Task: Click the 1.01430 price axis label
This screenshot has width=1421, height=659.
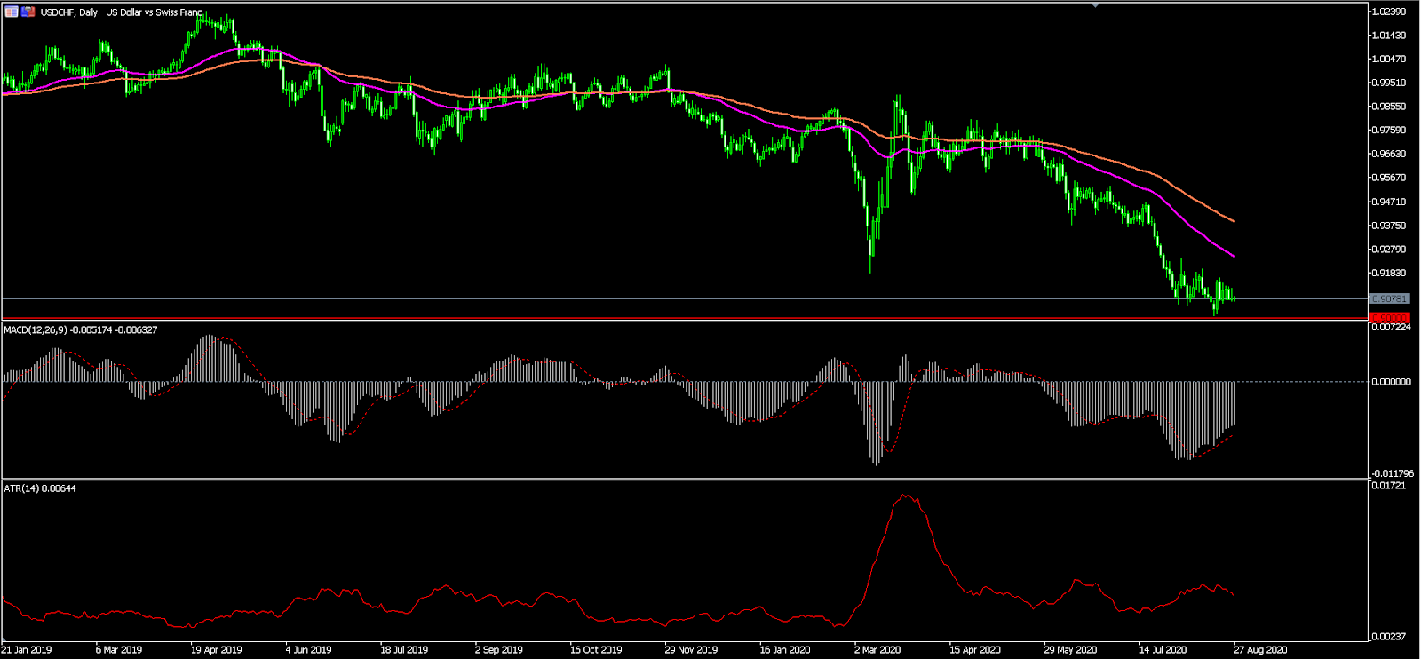Action: click(x=1390, y=36)
